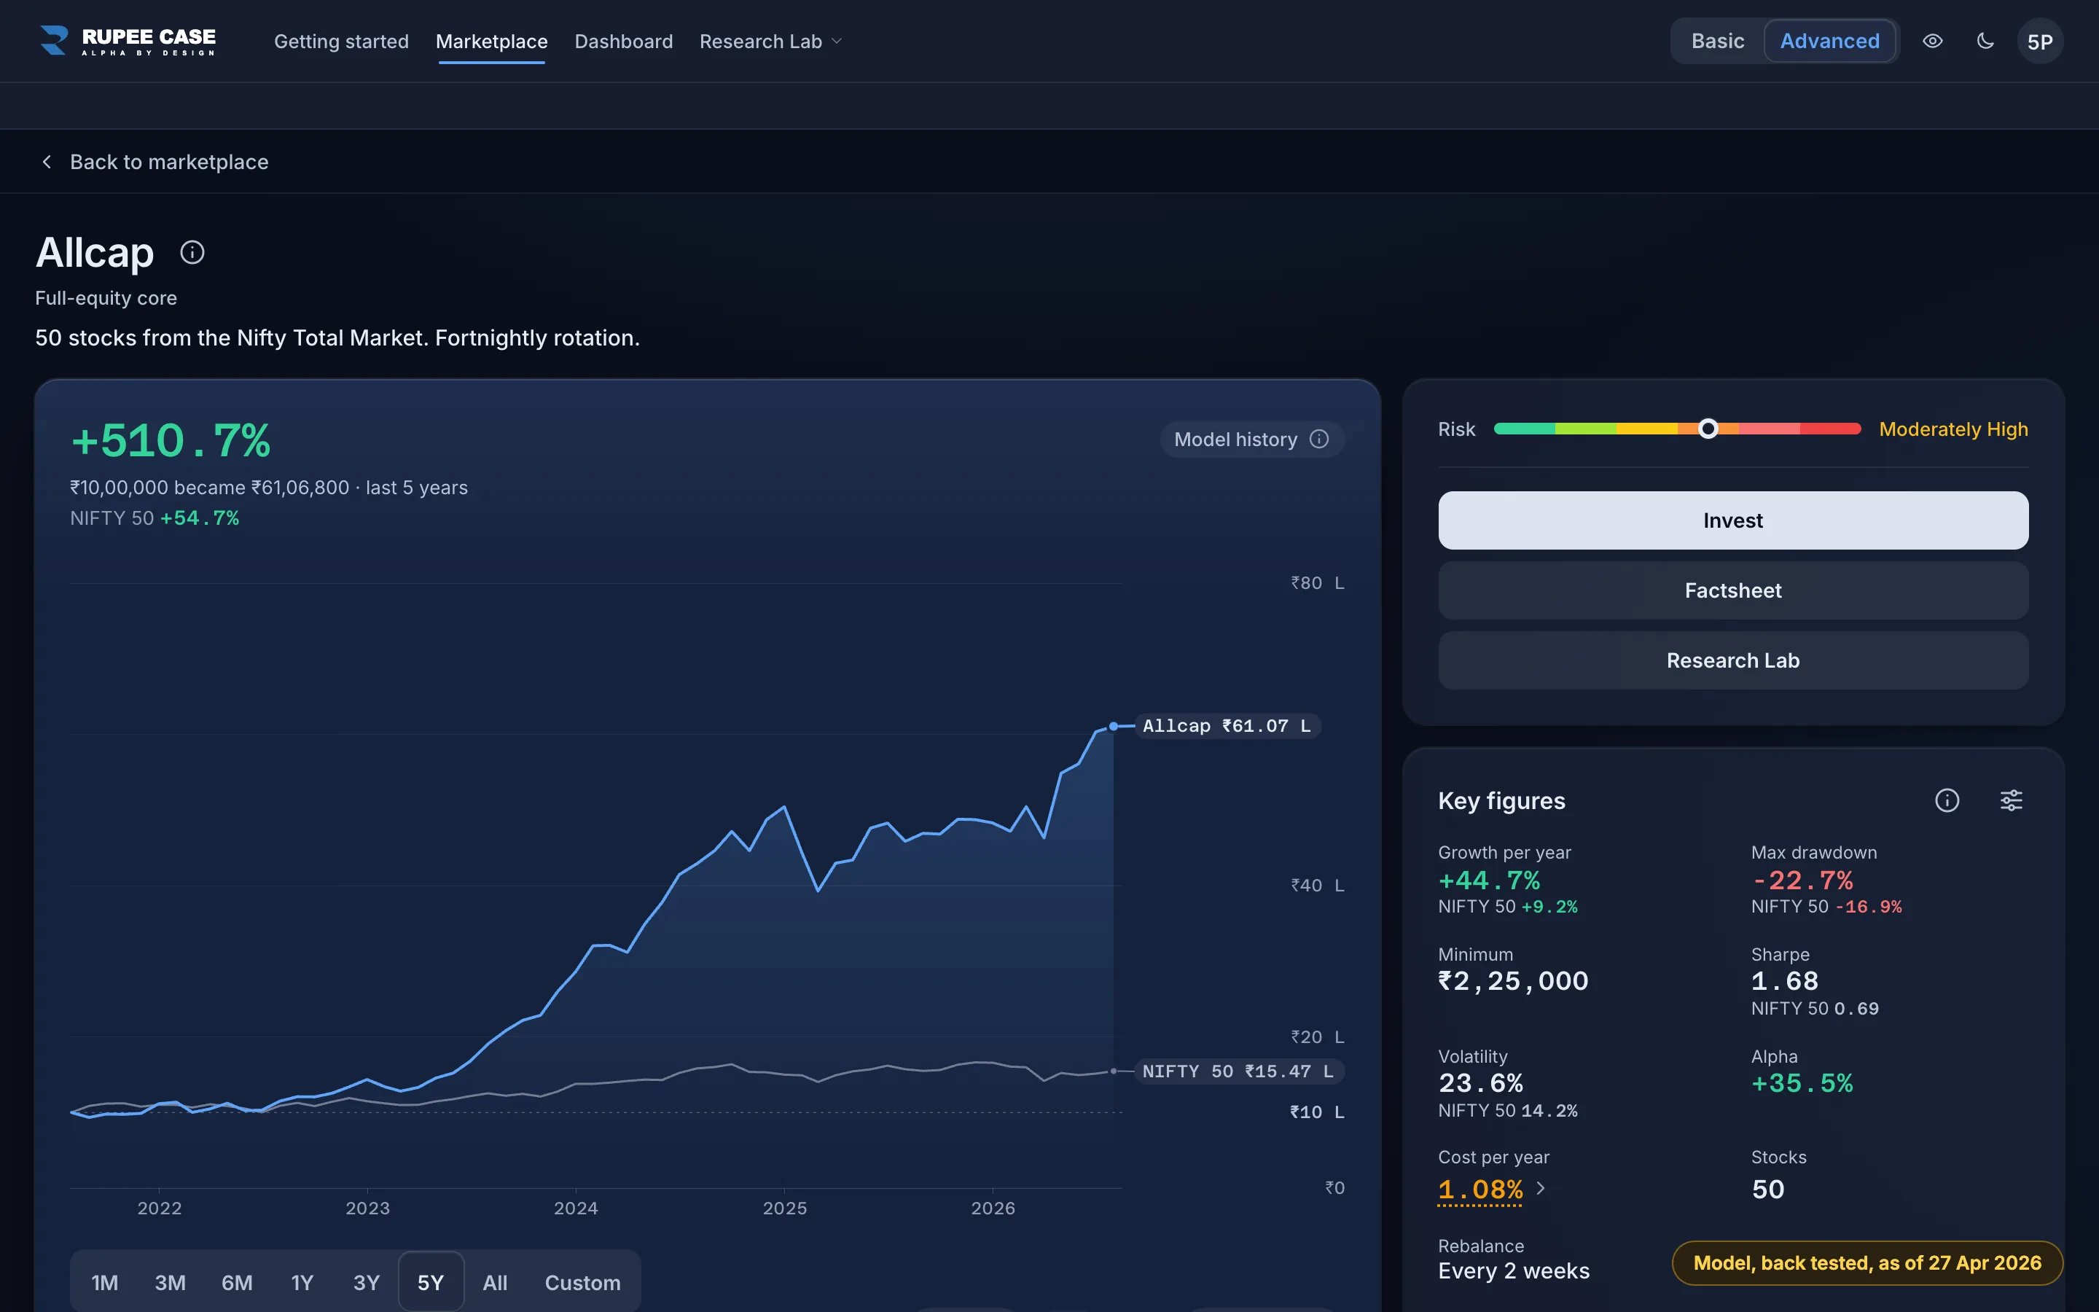Select the 3Y time range

[x=366, y=1281]
